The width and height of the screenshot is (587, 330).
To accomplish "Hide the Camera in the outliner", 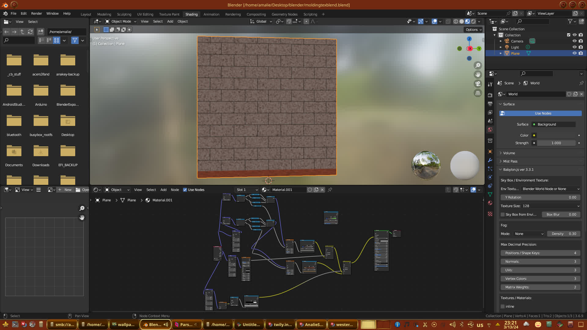I will [574, 41].
